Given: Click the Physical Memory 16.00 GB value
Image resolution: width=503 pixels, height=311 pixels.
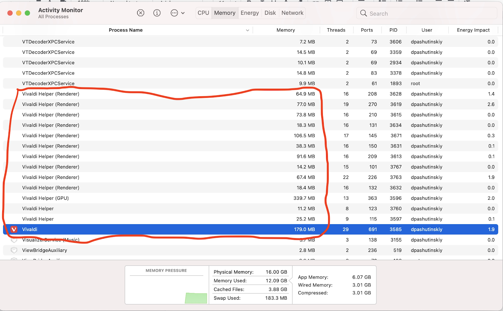Looking at the screenshot, I should (x=276, y=272).
